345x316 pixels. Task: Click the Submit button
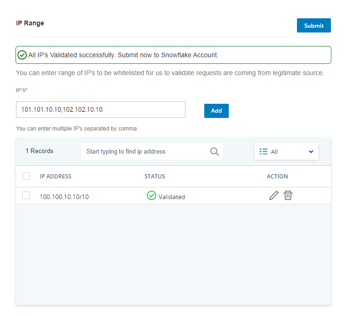click(x=313, y=26)
